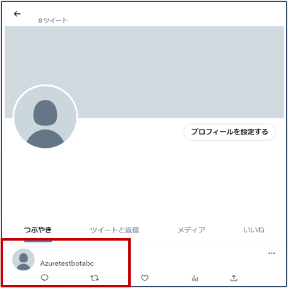Click the プロフィールを設定する button
288x288 pixels.
(x=230, y=132)
